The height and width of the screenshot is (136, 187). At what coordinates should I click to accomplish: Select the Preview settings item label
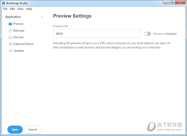(x=18, y=24)
